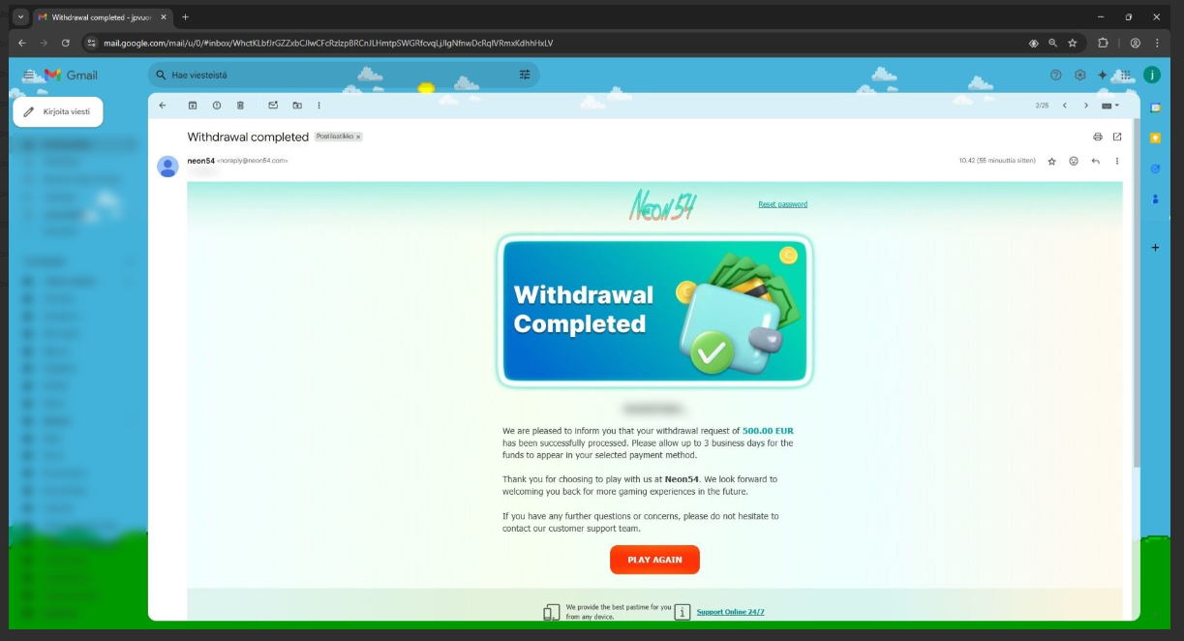
Task: Go to newer message arrow
Action: [1065, 106]
